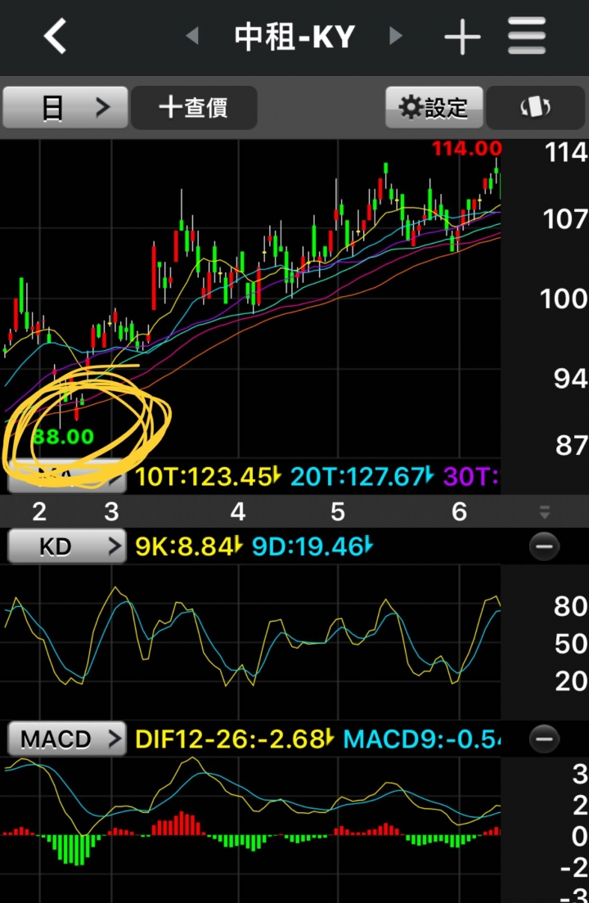Viewport: 589px width, 903px height.
Task: Select month 3 on the time axis
Action: [x=112, y=511]
